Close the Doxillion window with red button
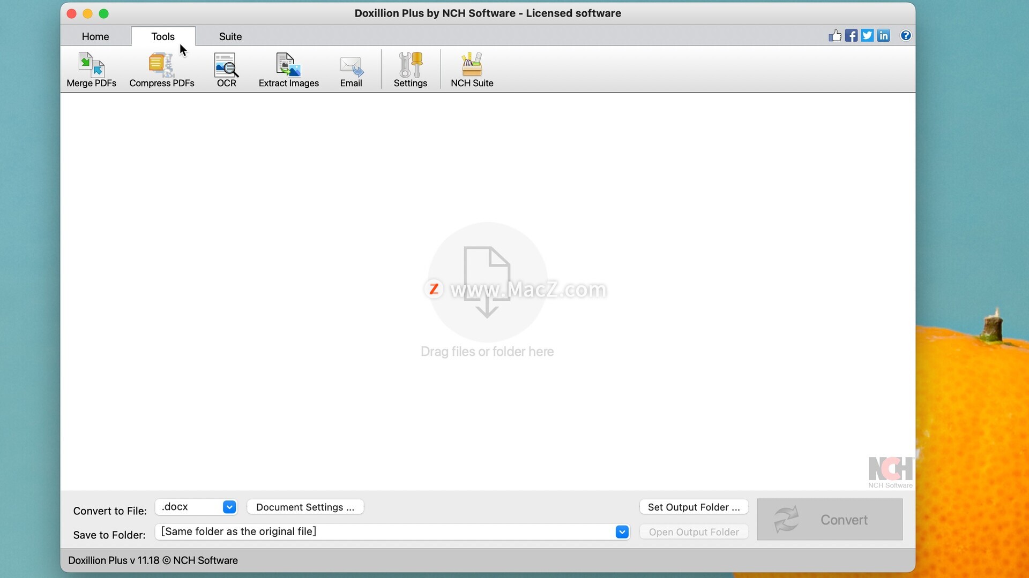This screenshot has width=1029, height=578. (71, 13)
